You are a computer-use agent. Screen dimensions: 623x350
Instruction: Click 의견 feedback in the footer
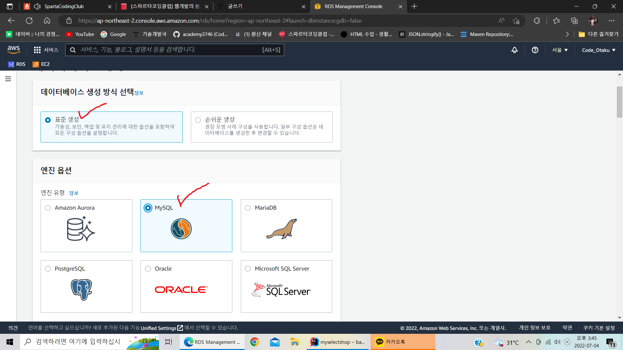[x=13, y=328]
